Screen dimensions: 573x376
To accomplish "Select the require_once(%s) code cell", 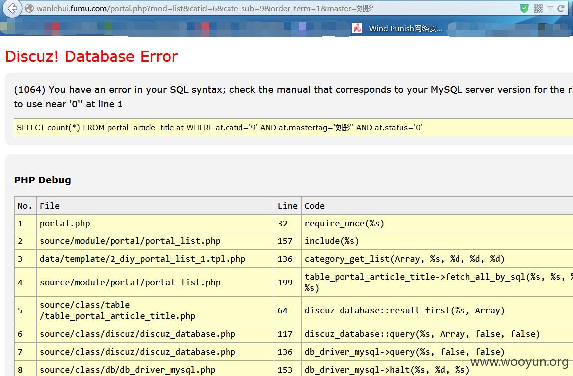I will click(437, 223).
